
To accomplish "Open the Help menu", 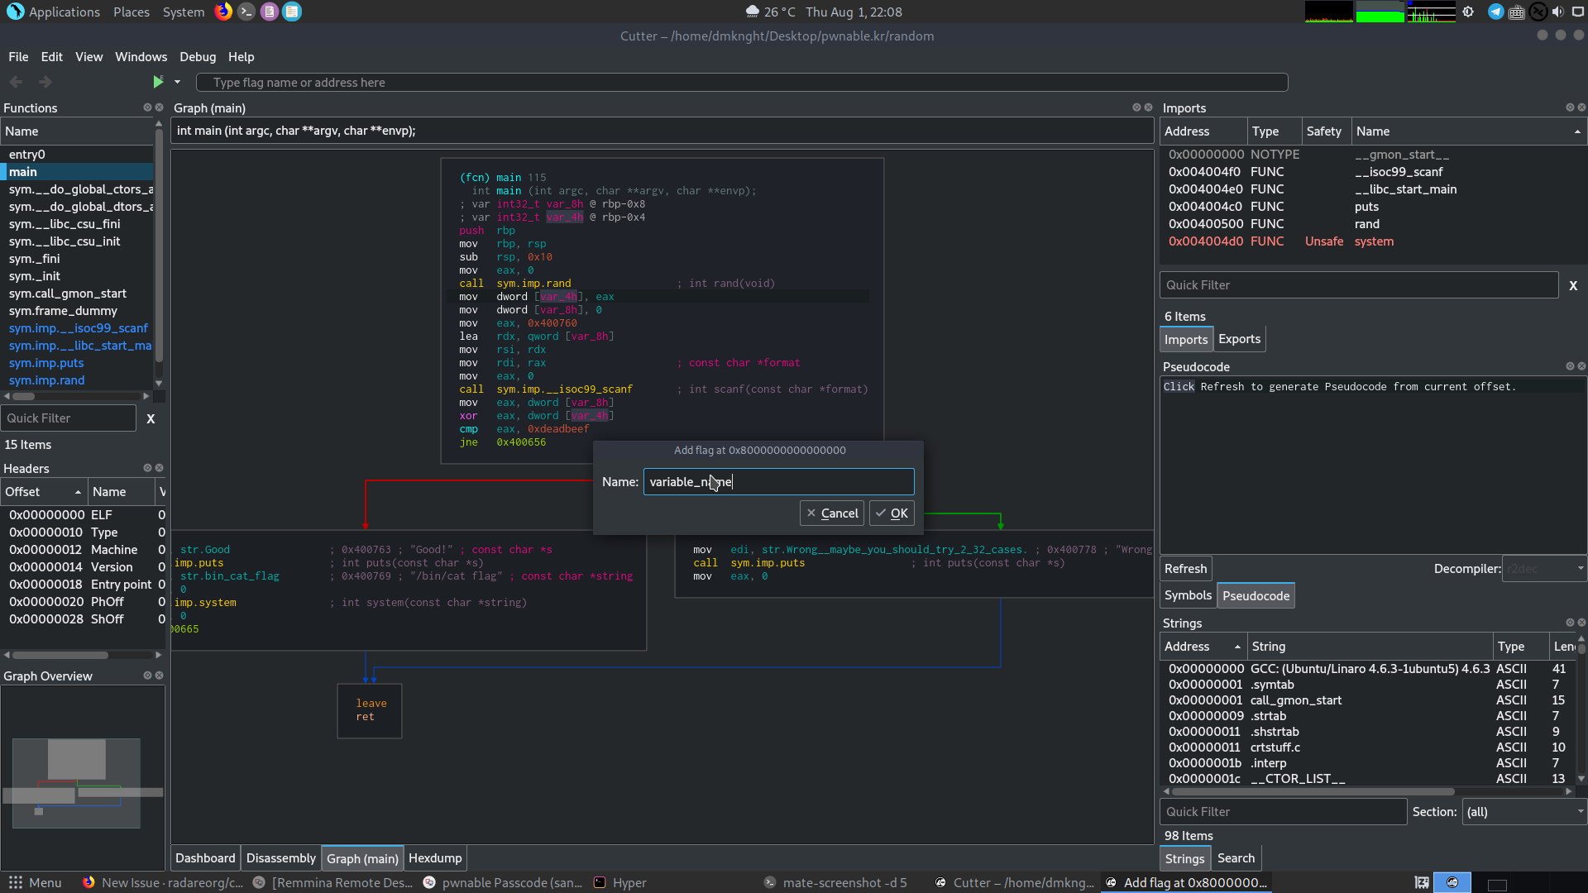I will [x=241, y=57].
